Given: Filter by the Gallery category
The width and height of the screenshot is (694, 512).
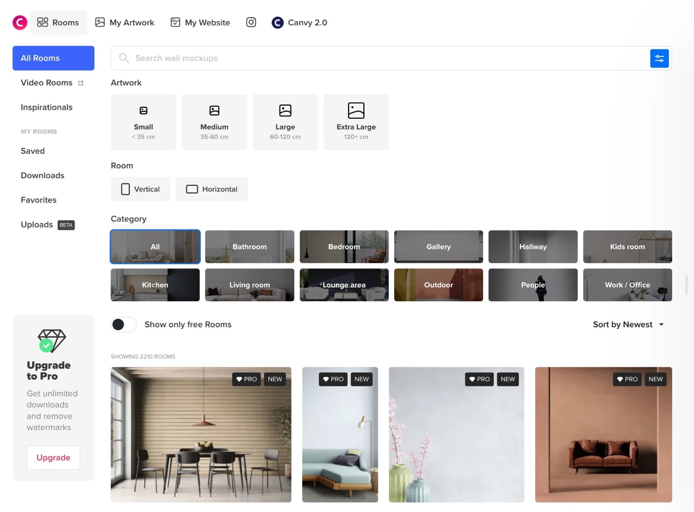Looking at the screenshot, I should coord(439,246).
